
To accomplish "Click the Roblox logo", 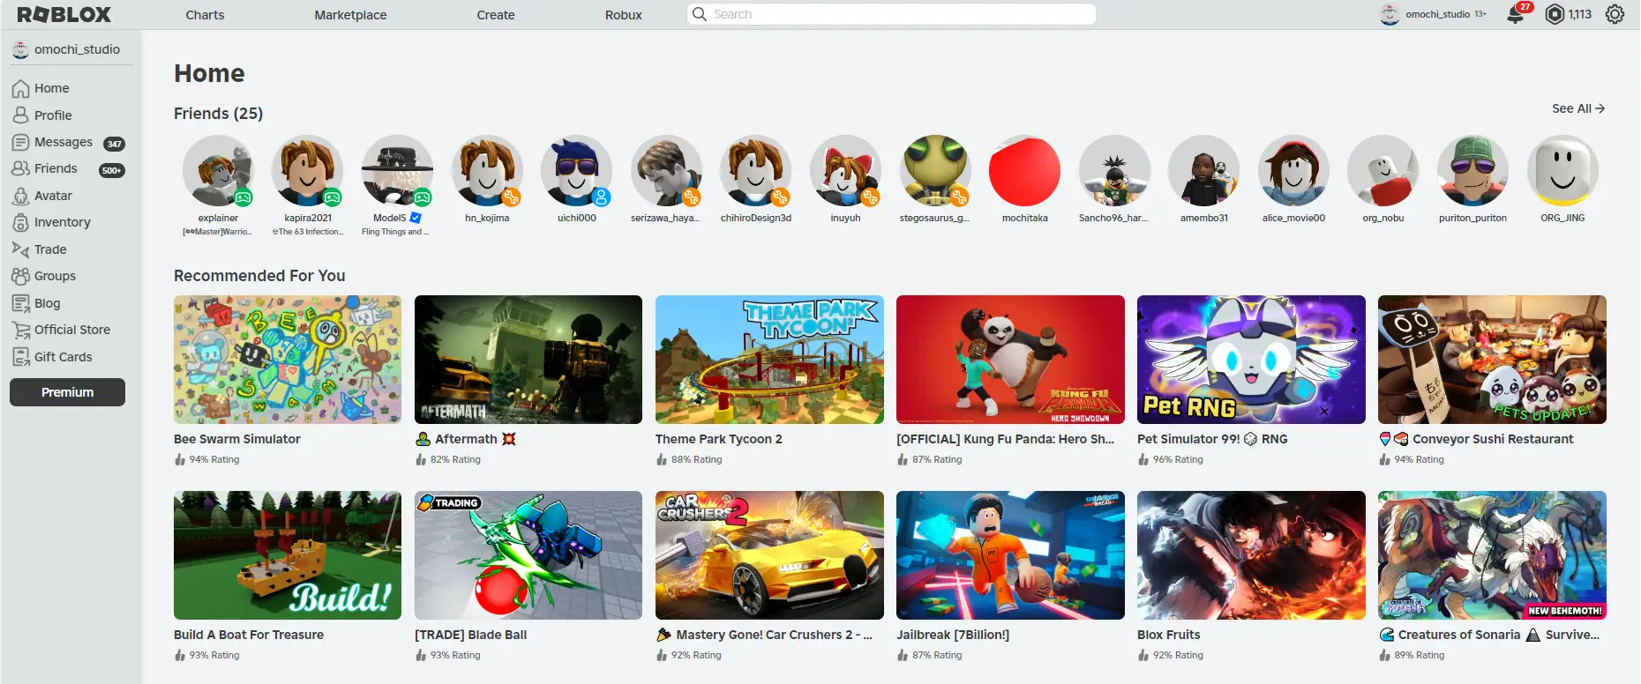I will [x=64, y=14].
